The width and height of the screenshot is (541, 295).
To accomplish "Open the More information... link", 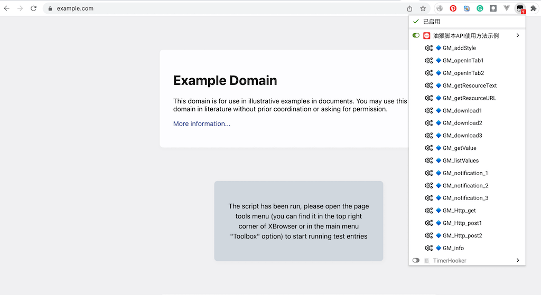I will click(201, 124).
